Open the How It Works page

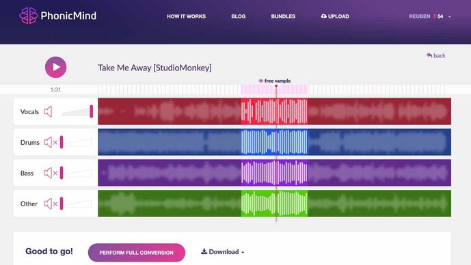coord(186,16)
